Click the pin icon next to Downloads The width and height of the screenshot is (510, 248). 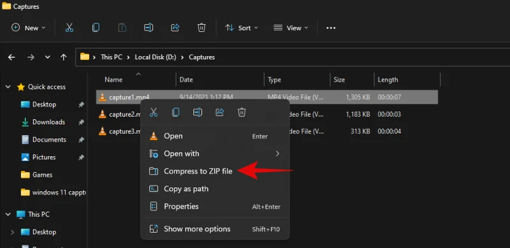tap(81, 122)
